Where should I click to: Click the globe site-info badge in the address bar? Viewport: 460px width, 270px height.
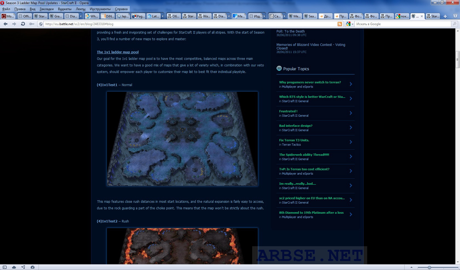click(41, 24)
